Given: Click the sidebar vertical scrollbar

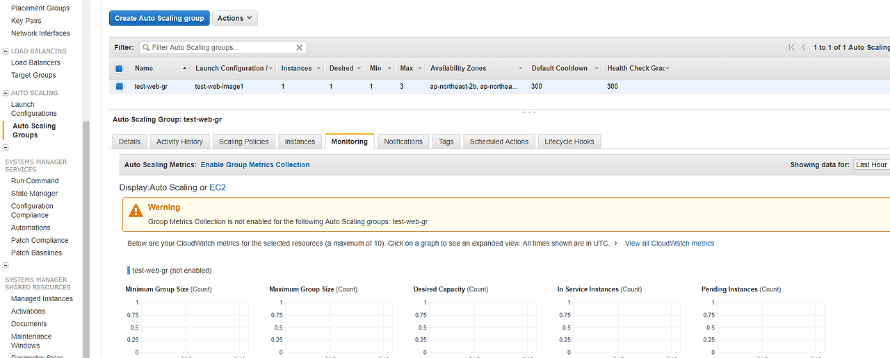Looking at the screenshot, I should pos(86,239).
